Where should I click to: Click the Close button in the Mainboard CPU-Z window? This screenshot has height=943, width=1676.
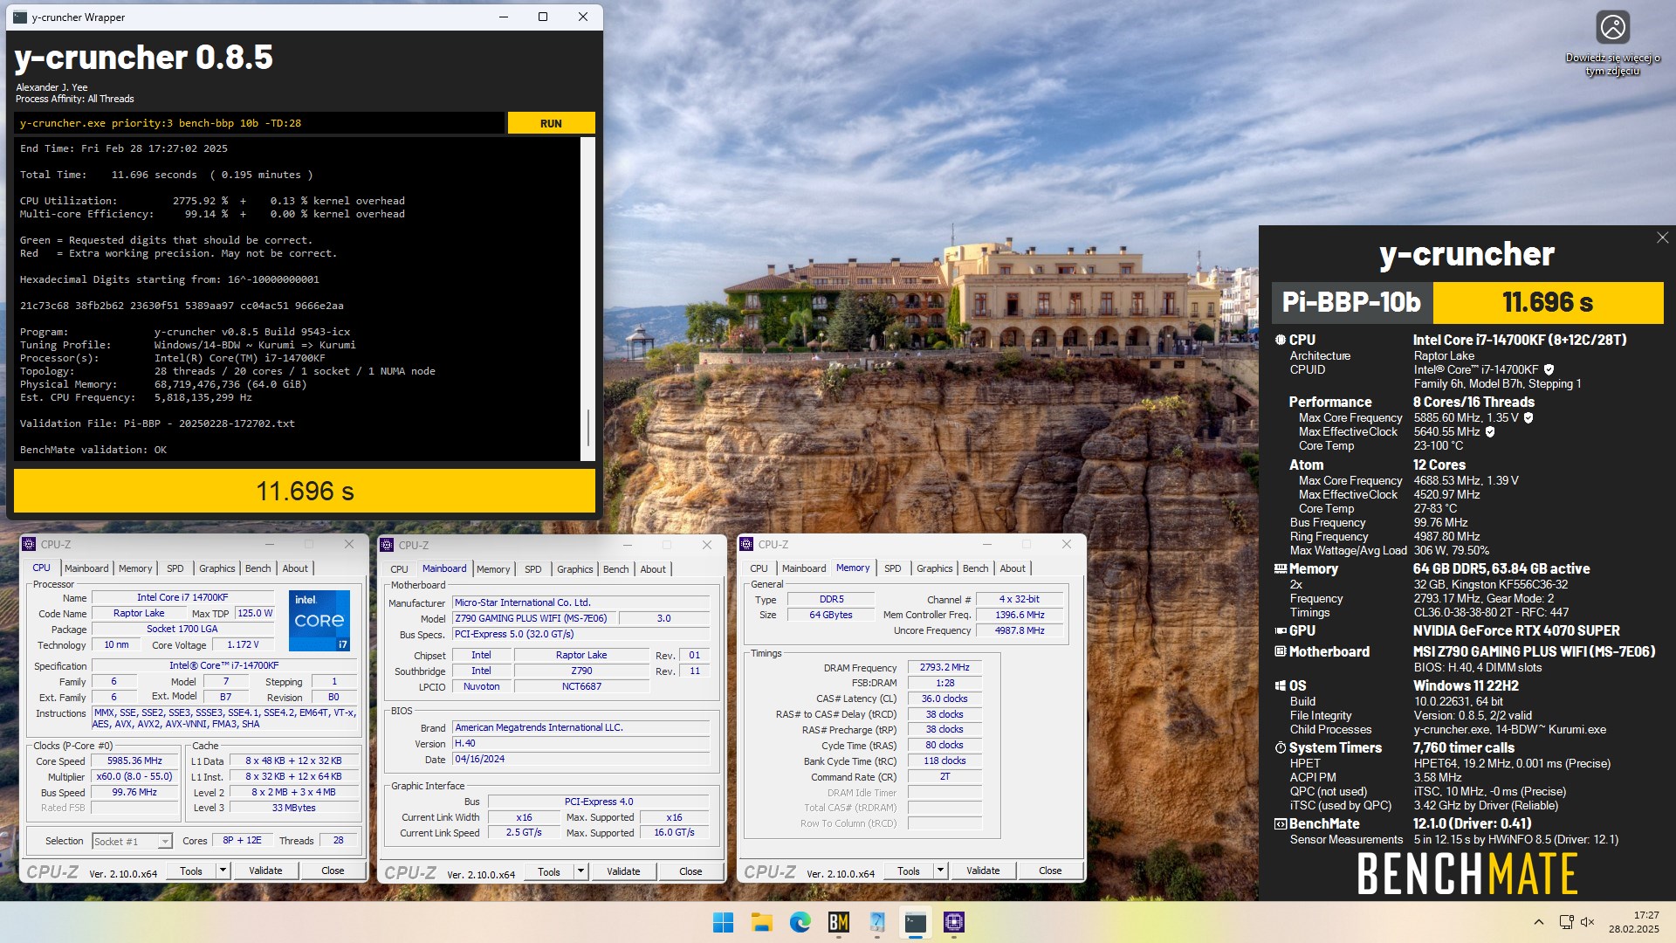690,871
